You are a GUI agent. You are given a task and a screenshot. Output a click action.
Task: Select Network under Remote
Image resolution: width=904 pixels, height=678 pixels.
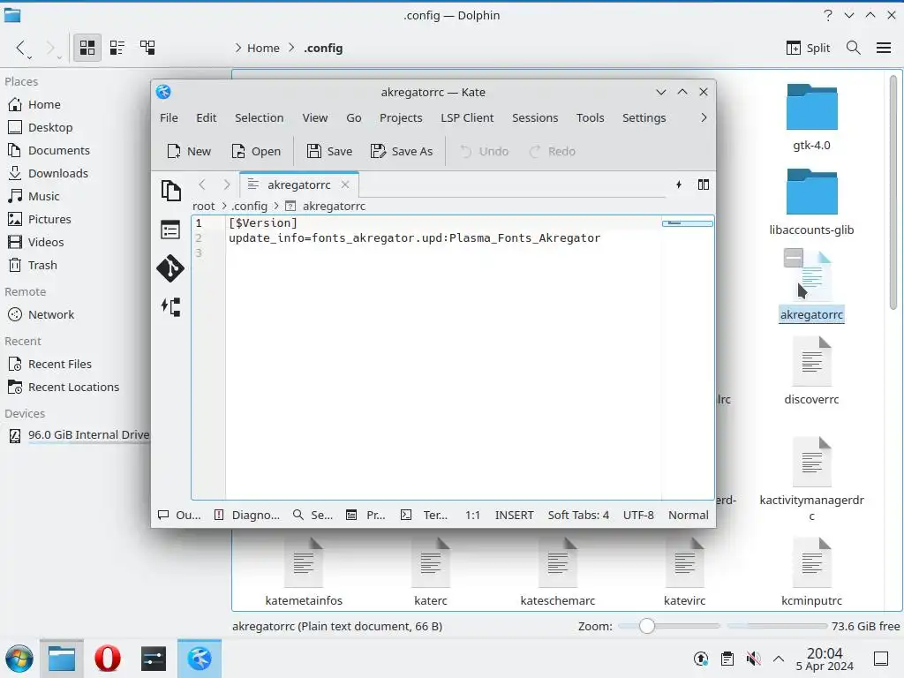[x=50, y=315]
